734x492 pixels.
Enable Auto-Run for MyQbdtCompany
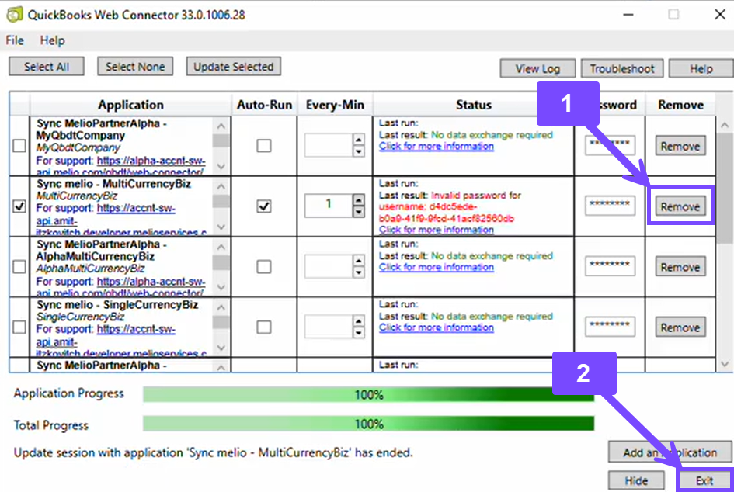click(264, 146)
